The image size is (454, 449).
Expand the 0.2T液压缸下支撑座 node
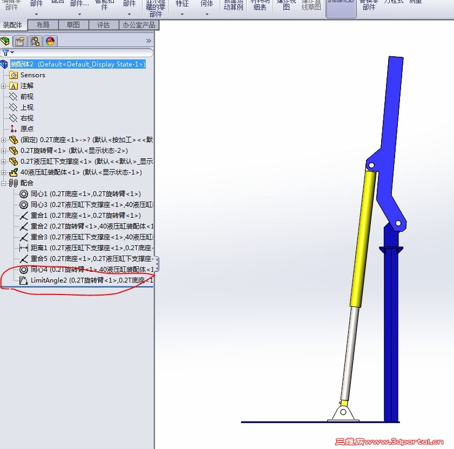coord(3,162)
